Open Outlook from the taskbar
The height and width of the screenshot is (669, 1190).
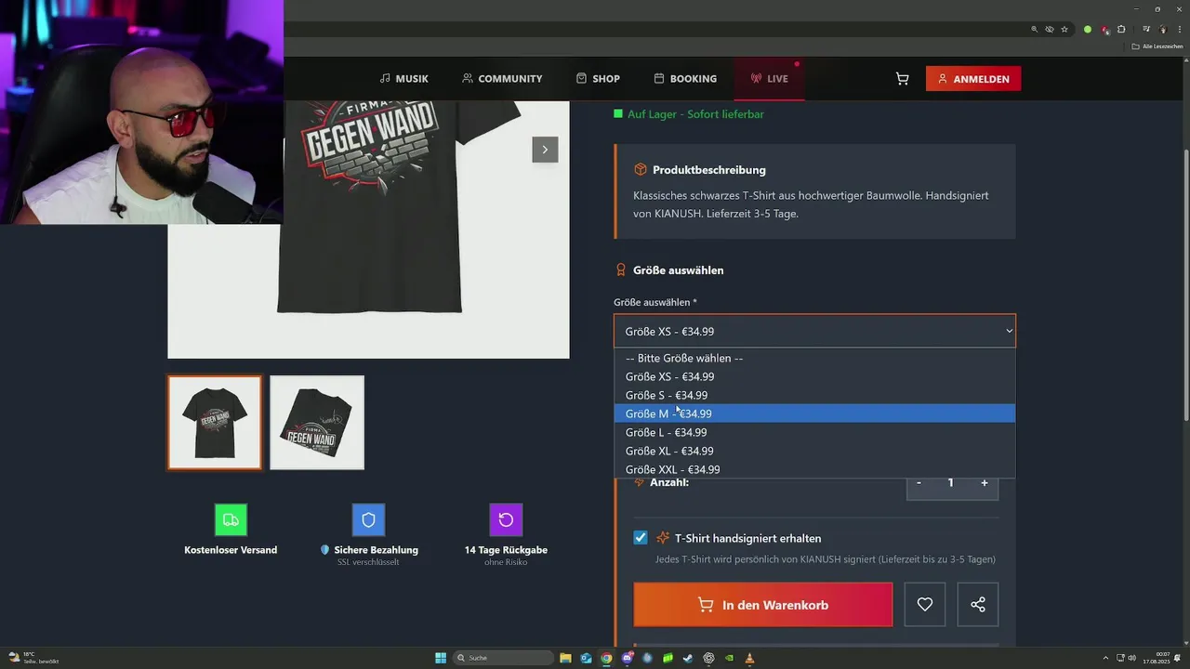coord(586,658)
